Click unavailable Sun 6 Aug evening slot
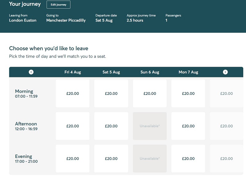The height and width of the screenshot is (178, 246). (x=150, y=159)
